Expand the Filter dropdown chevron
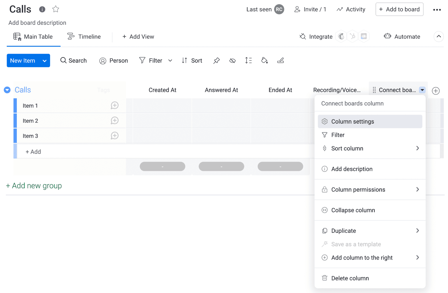448x293 pixels. click(x=170, y=61)
